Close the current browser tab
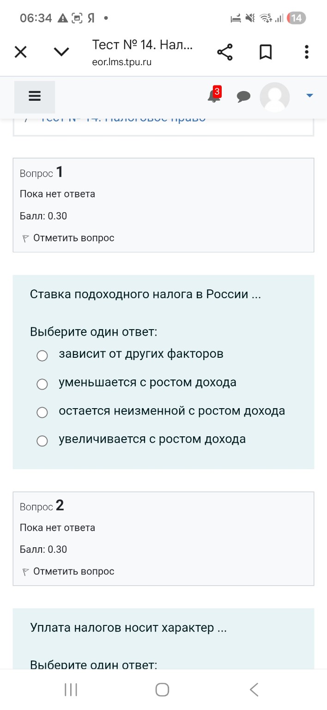This screenshot has height=710, width=327. [20, 52]
